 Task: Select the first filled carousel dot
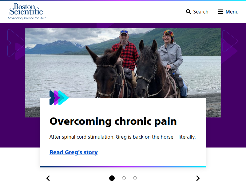coord(112,178)
